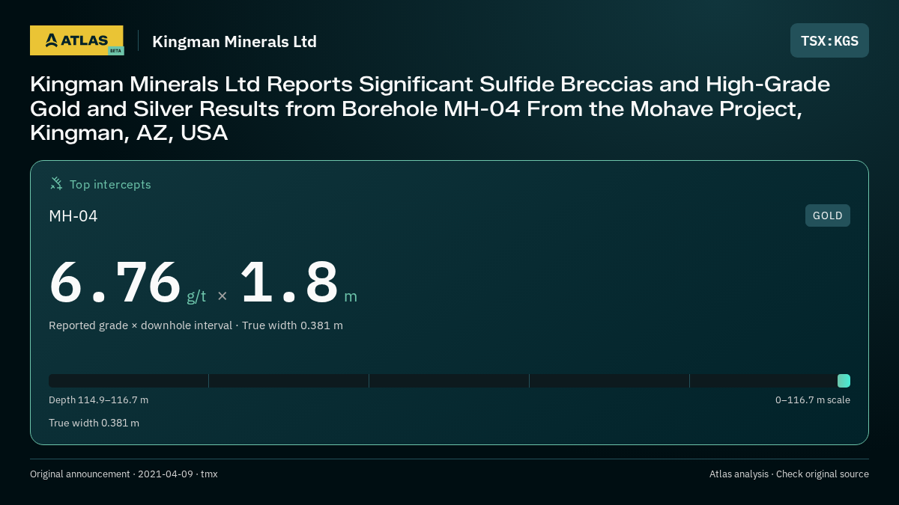Click the 6.76 g/t grade value
Screen dimensions: 899x505
point(127,283)
